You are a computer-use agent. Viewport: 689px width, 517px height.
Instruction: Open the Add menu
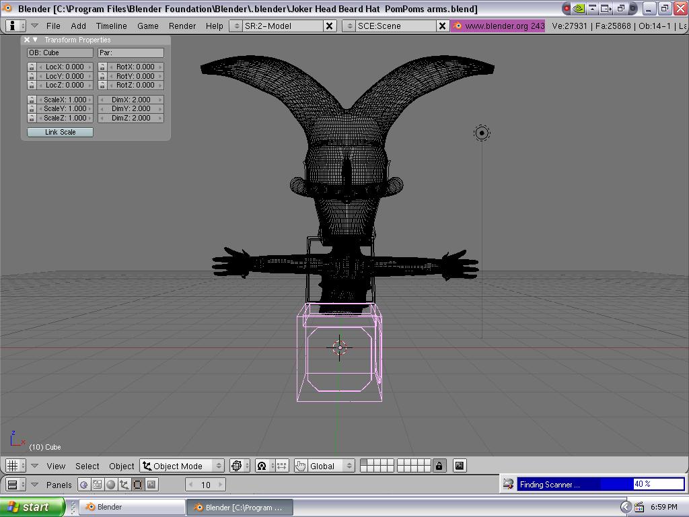pos(78,26)
